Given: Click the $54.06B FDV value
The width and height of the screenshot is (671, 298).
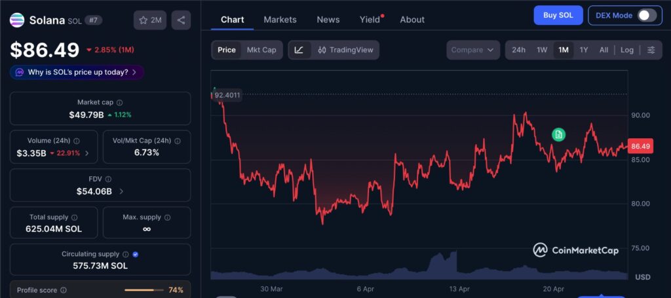Looking at the screenshot, I should click(x=94, y=191).
